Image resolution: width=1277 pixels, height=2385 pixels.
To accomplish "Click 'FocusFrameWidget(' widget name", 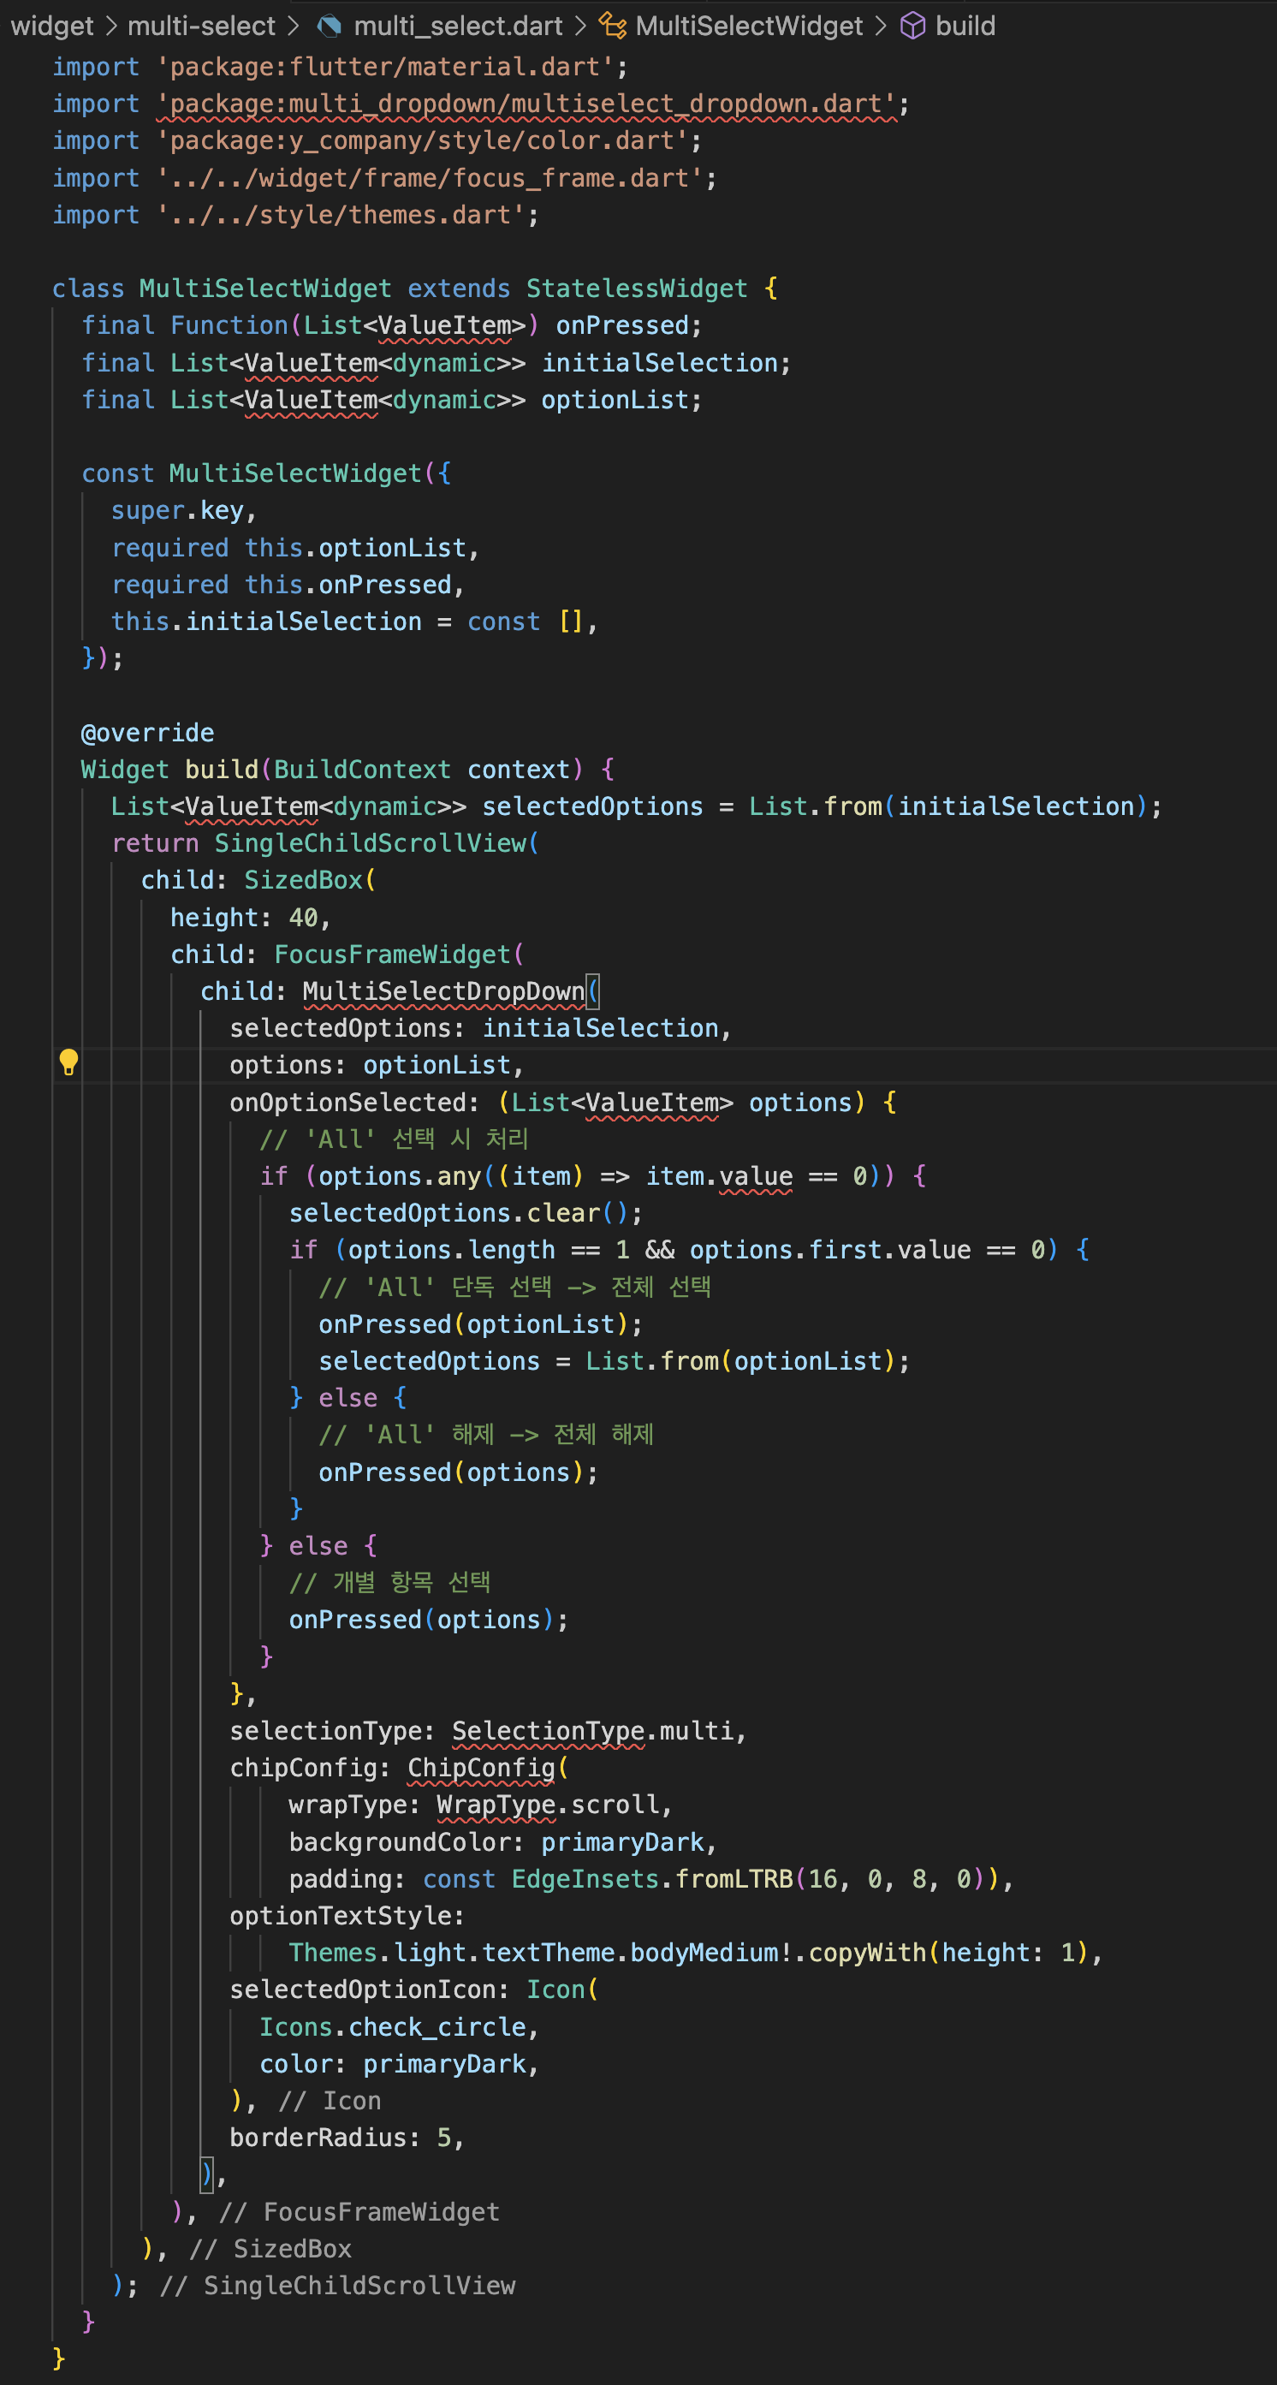I will 399,955.
